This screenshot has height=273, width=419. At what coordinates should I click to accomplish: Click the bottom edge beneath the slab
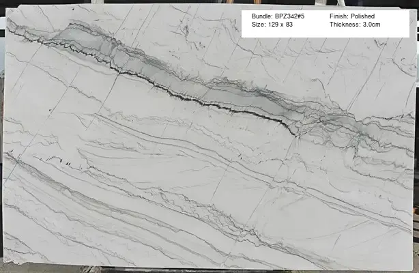click(x=205, y=268)
